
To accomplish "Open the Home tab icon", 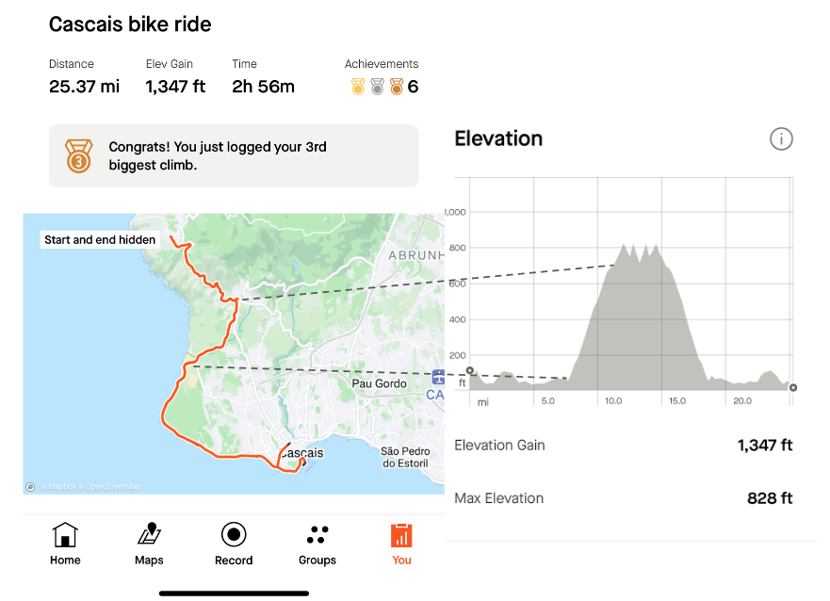I will click(x=65, y=534).
